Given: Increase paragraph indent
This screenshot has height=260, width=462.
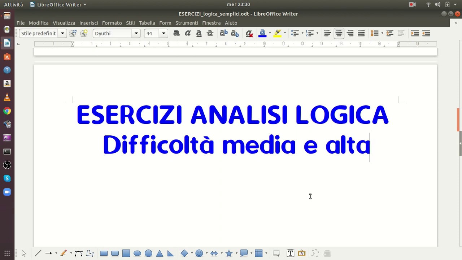Looking at the screenshot, I should pyautogui.click(x=415, y=33).
